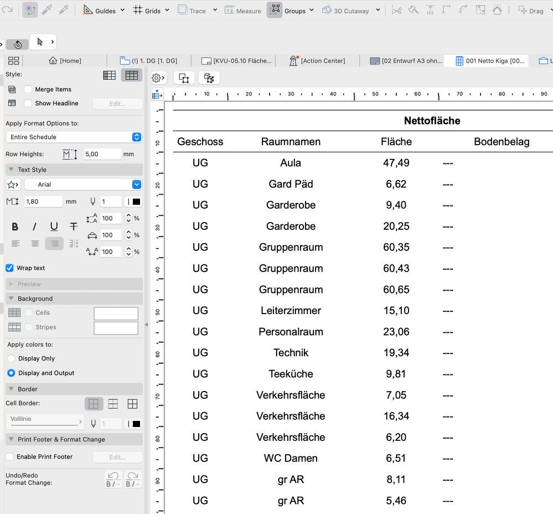Select horizontal-only cell border option
The width and height of the screenshot is (553, 514).
(x=113, y=404)
